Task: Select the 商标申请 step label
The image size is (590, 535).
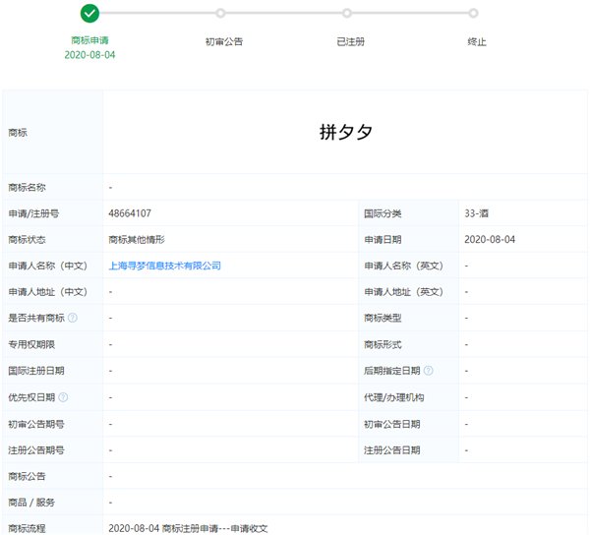Action: coord(89,40)
